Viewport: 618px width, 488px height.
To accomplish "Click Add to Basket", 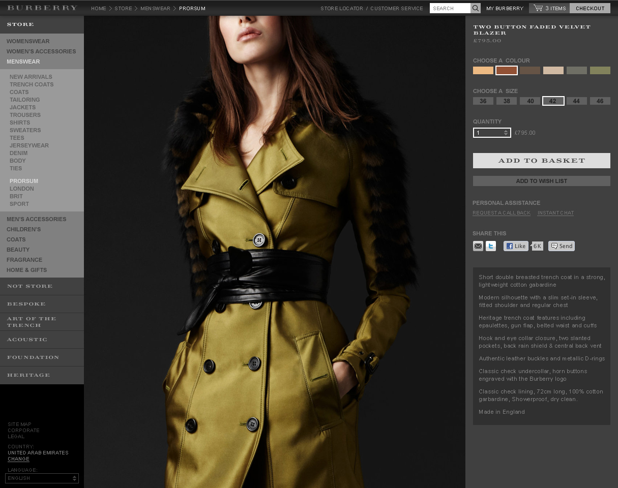I will [x=541, y=161].
